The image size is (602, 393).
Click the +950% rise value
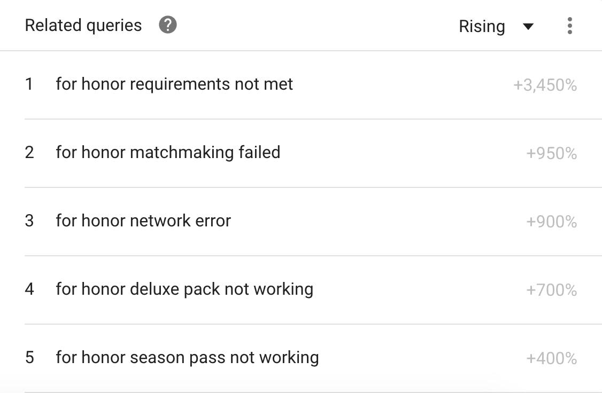coord(551,154)
